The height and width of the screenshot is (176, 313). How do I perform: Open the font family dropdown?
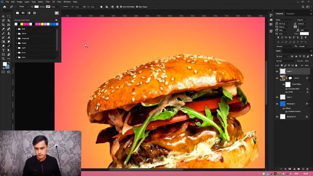[285, 20]
